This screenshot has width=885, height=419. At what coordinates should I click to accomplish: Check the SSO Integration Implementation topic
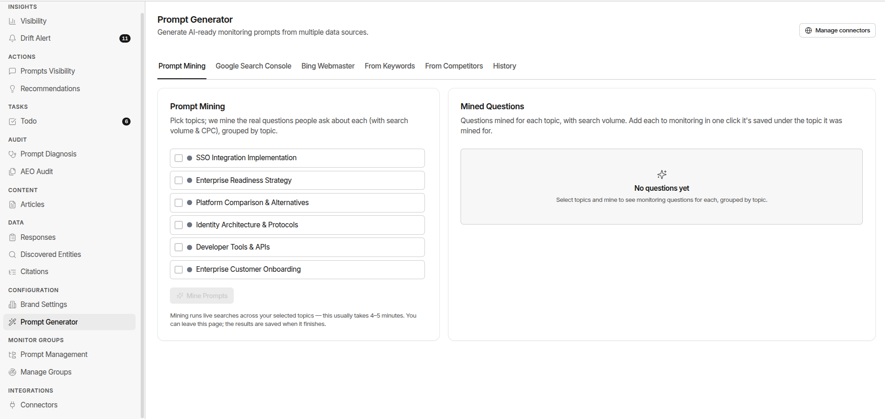coord(179,158)
